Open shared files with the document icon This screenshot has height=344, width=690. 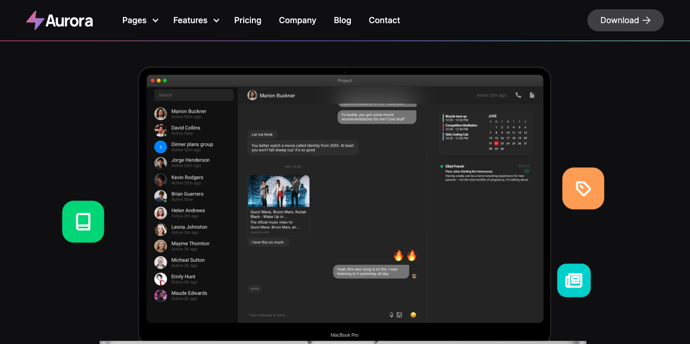(532, 95)
